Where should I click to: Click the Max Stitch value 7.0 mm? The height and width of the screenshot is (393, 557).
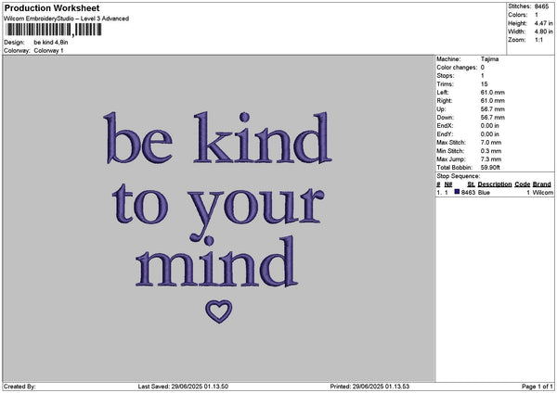click(491, 143)
